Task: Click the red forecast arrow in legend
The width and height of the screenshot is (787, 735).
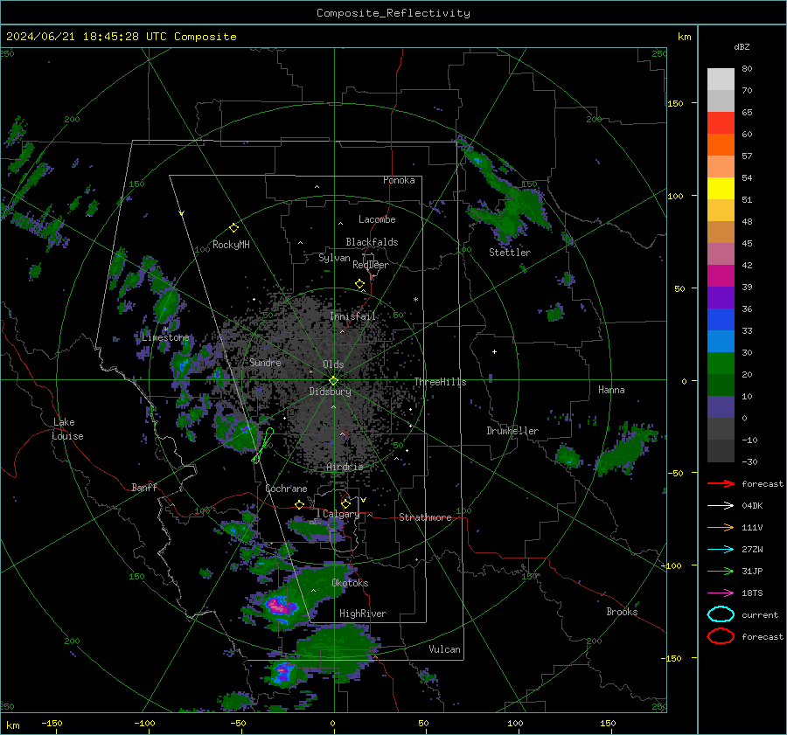Action: tap(721, 483)
